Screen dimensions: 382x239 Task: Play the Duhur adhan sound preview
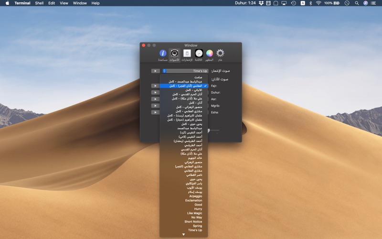coord(156,92)
